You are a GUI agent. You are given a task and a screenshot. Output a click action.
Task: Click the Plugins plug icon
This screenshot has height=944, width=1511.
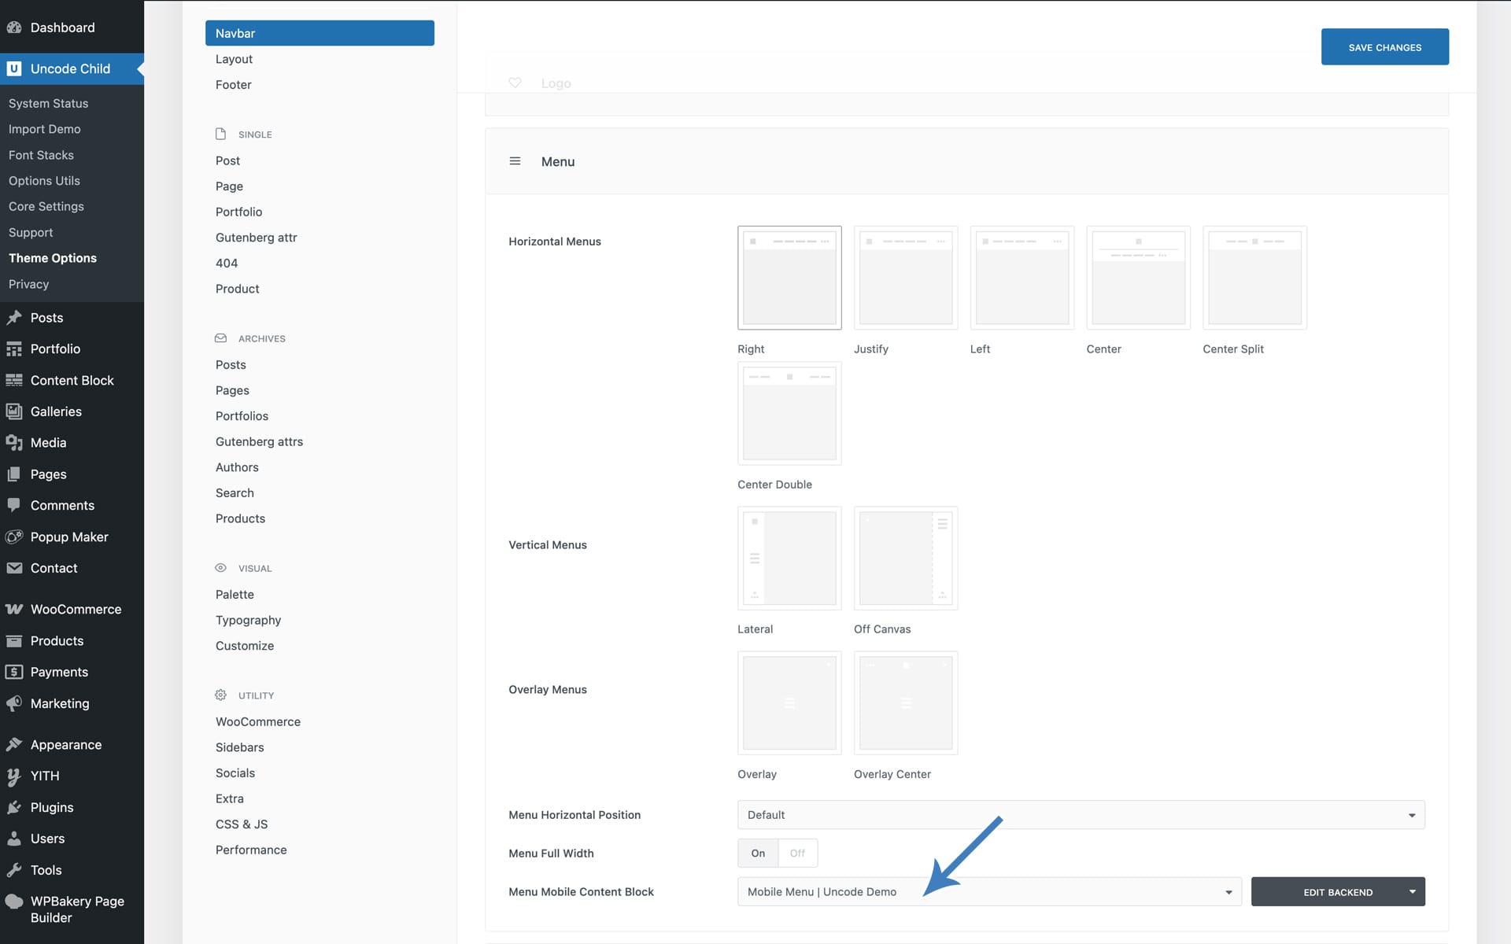[14, 807]
